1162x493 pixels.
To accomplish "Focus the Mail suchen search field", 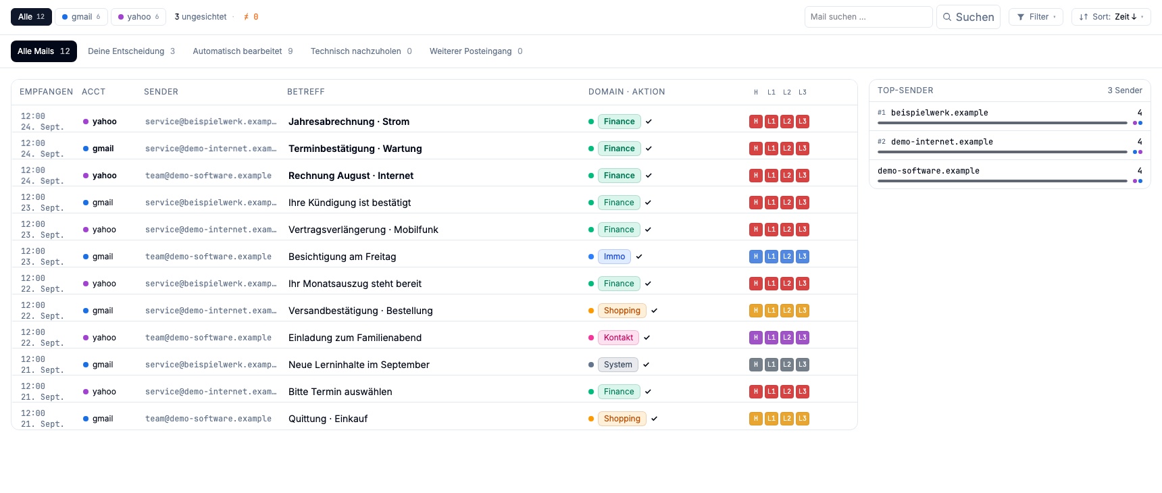I will coord(868,17).
